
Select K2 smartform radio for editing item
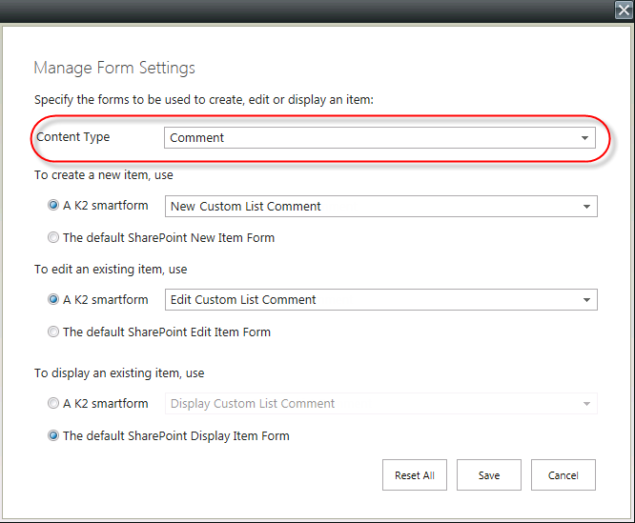[53, 299]
